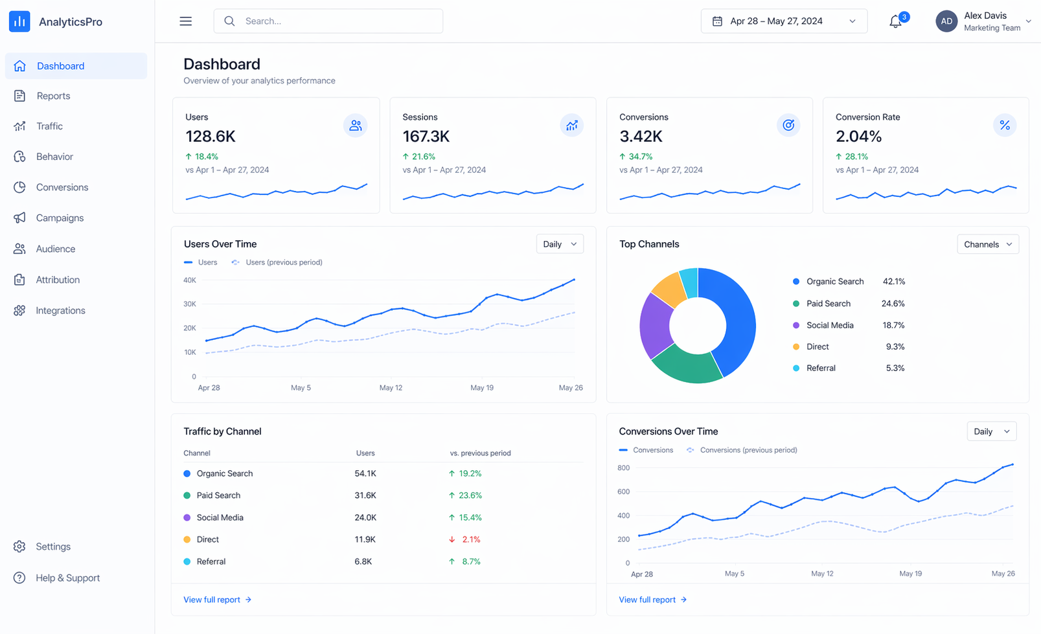Click the 3.42K Conversions metric value
The height and width of the screenshot is (634, 1041).
pyautogui.click(x=641, y=137)
